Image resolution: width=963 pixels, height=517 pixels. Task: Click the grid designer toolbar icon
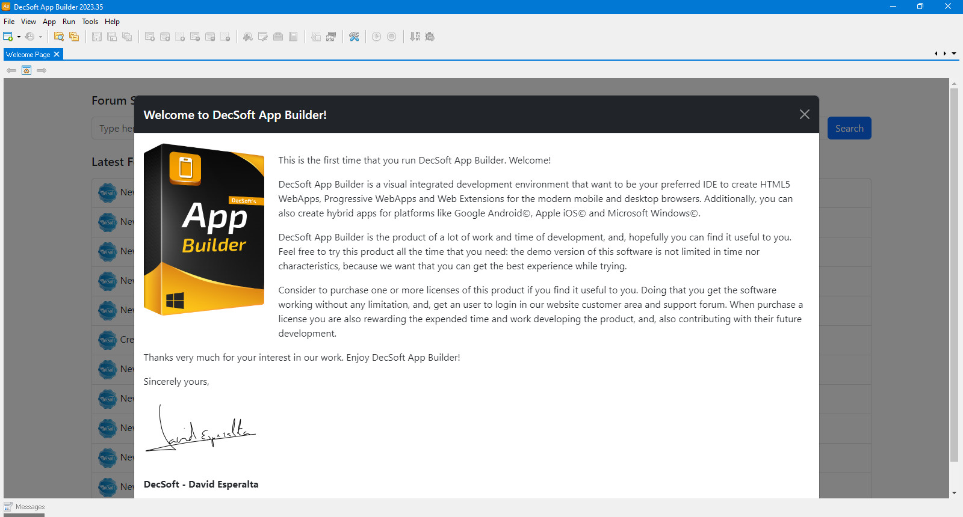coord(331,37)
